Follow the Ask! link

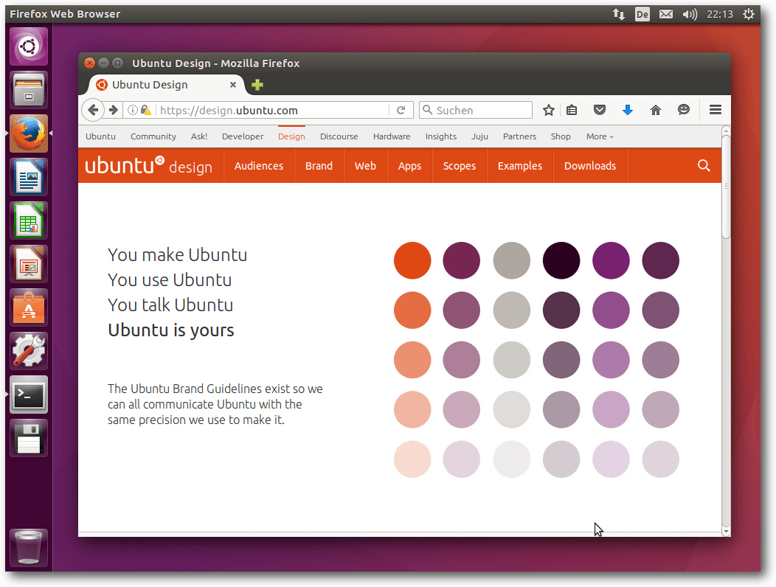199,136
